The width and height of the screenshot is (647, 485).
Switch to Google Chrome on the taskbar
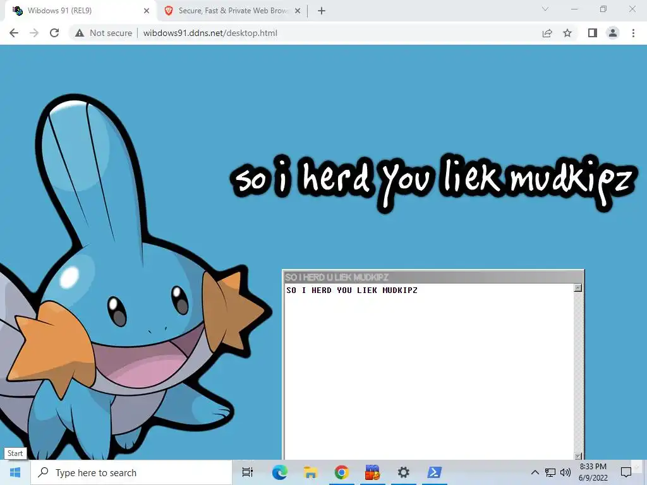[x=341, y=472]
